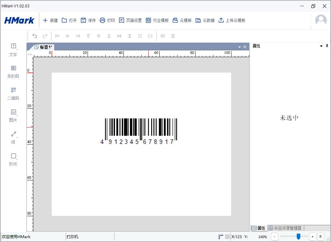Reset zoom with the R button
331x242 pixels.
(x=320, y=237)
